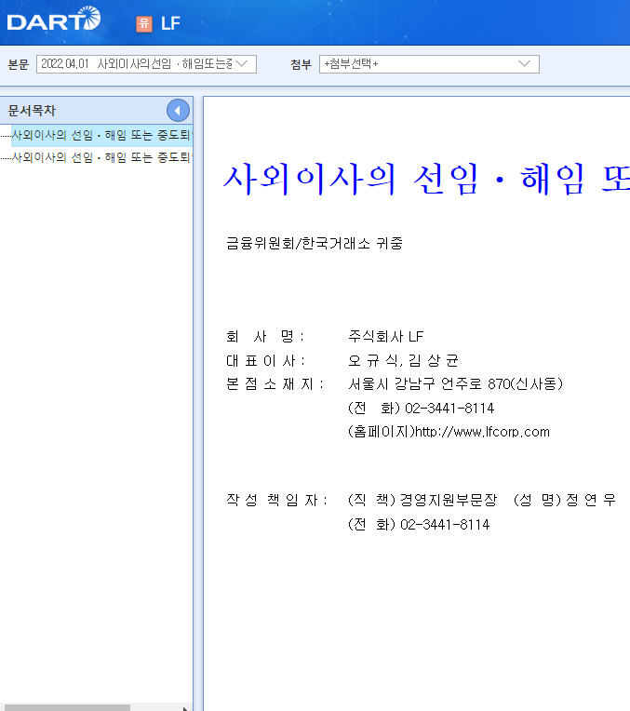The width and height of the screenshot is (630, 711).
Task: Select the second 사외이사의 선임 tree item
Action: point(101,157)
